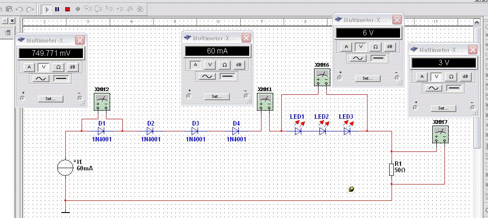Viewport: 488px width, 218px height.
Task: Switch the 3 V multimeter to ohmmeter mode Ω
Action: click(451, 77)
